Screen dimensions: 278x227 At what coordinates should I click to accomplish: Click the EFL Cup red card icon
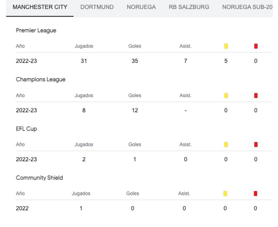(x=256, y=144)
